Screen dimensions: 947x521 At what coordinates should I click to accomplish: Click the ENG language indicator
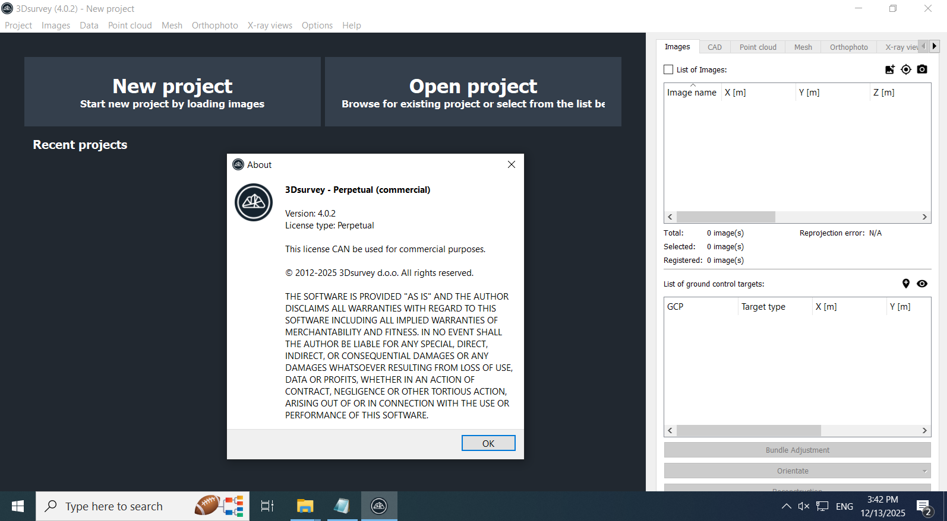click(x=844, y=506)
